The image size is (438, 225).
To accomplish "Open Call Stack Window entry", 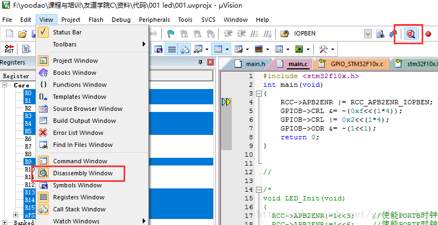I will [79, 209].
